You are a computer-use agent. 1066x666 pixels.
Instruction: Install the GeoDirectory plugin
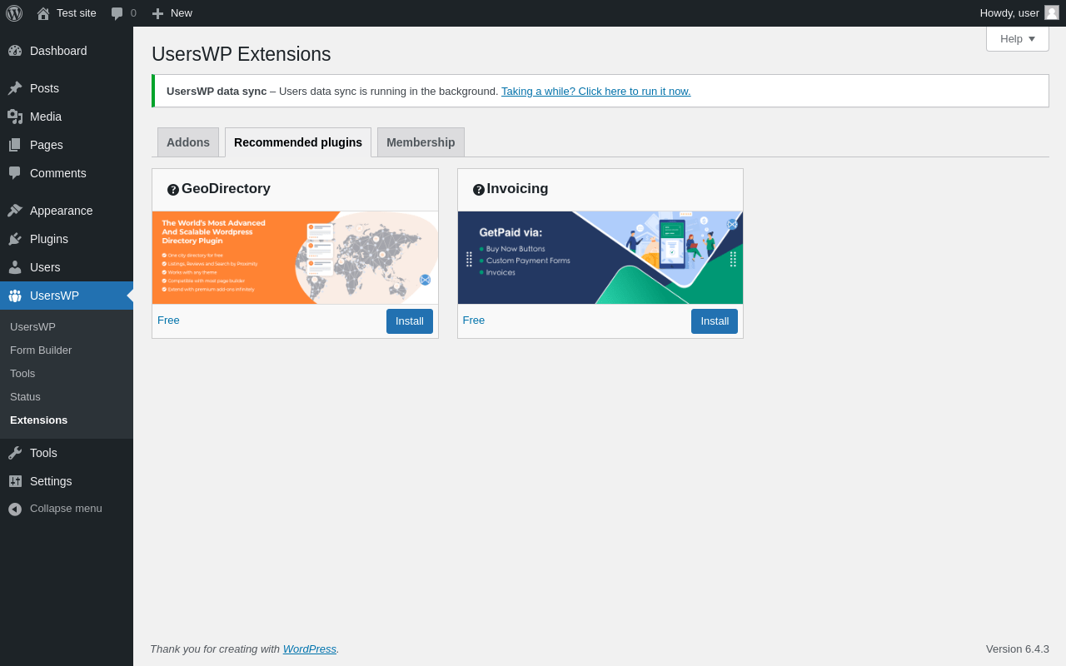pos(410,321)
